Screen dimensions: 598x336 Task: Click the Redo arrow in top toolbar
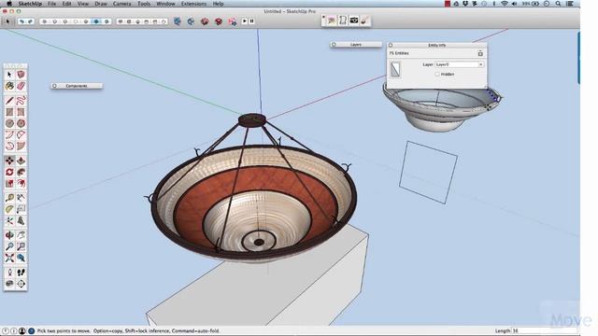pos(31,21)
